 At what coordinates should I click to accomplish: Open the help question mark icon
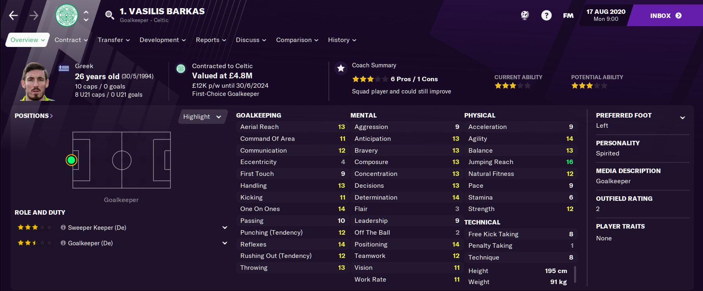tap(546, 16)
